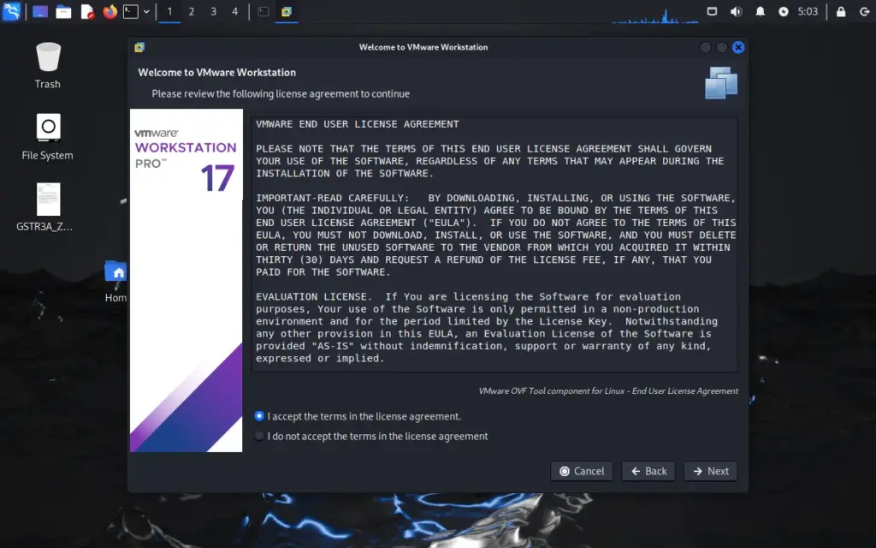
Task: Proceed with the Next button
Action: click(x=711, y=471)
